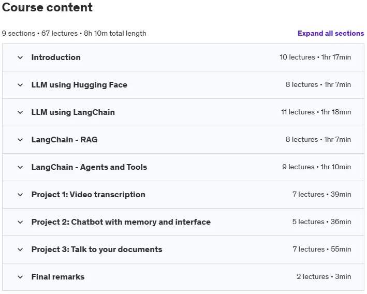367x294 pixels.
Task: Select the LangChain - RAG heading
Action: click(64, 140)
